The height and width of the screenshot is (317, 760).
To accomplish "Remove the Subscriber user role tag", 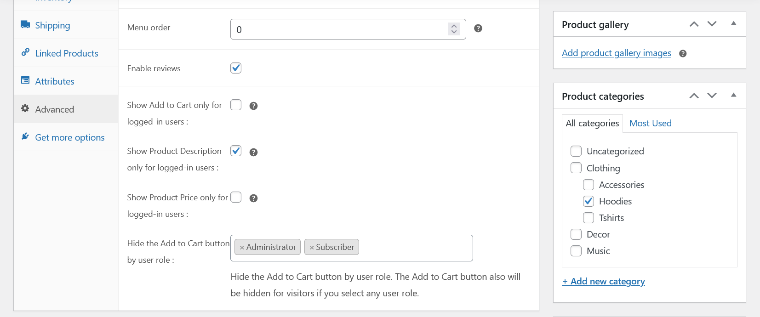I will pos(313,247).
